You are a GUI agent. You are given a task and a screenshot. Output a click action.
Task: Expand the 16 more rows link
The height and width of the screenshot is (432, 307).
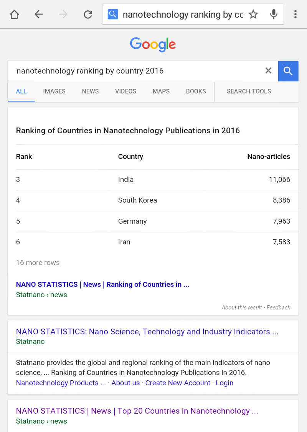38,263
